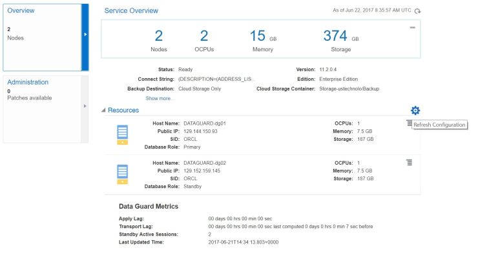Click the refresh icon beside the timestamp
The width and height of the screenshot is (478, 261).
coord(417,11)
